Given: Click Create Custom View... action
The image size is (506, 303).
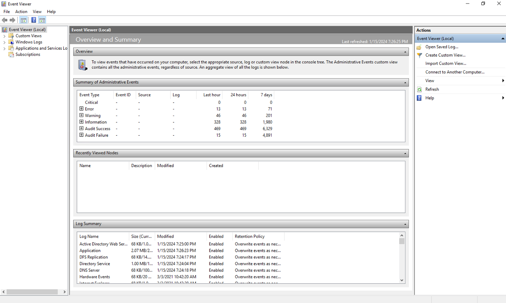Looking at the screenshot, I should (445, 55).
